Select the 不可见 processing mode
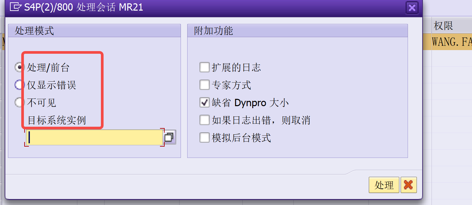The image size is (472, 205). 19,102
